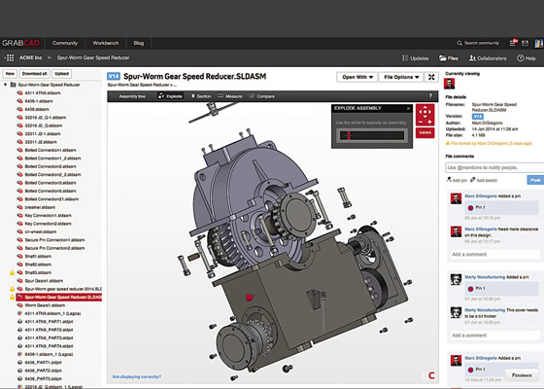Click Download all button

(x=34, y=74)
